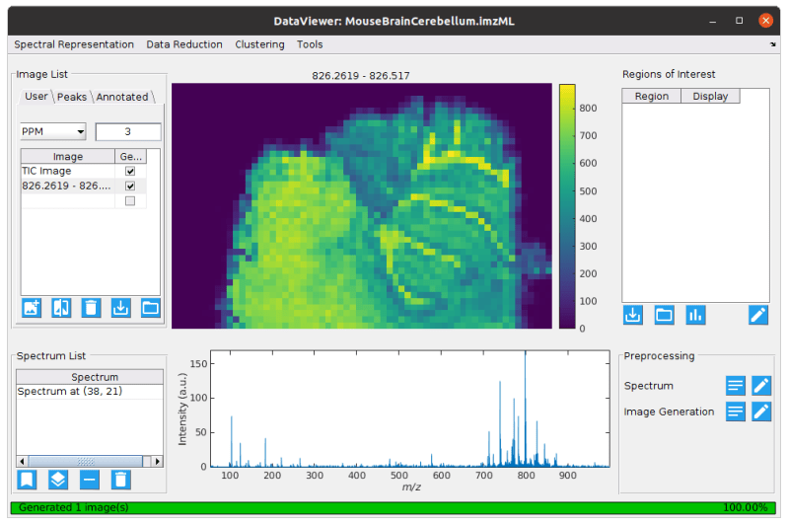Click the trash icon under Spectrum List
Image resolution: width=788 pixels, height=525 pixels.
(x=120, y=480)
